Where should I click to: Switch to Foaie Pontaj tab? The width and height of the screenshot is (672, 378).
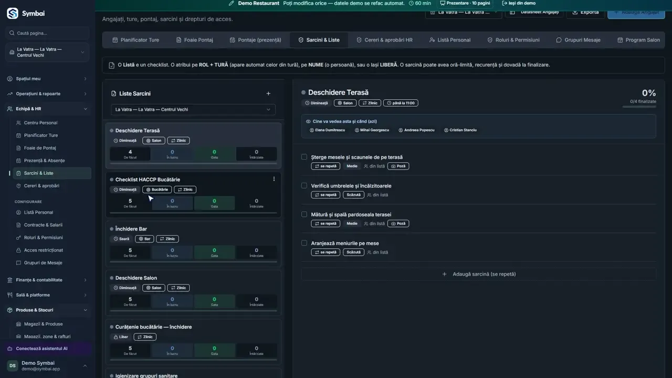coord(194,40)
